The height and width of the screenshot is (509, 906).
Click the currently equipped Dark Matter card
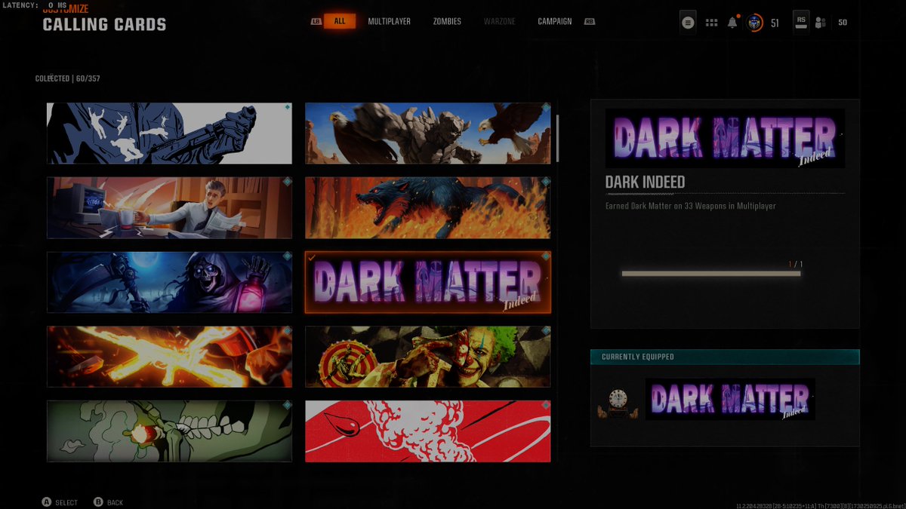730,400
